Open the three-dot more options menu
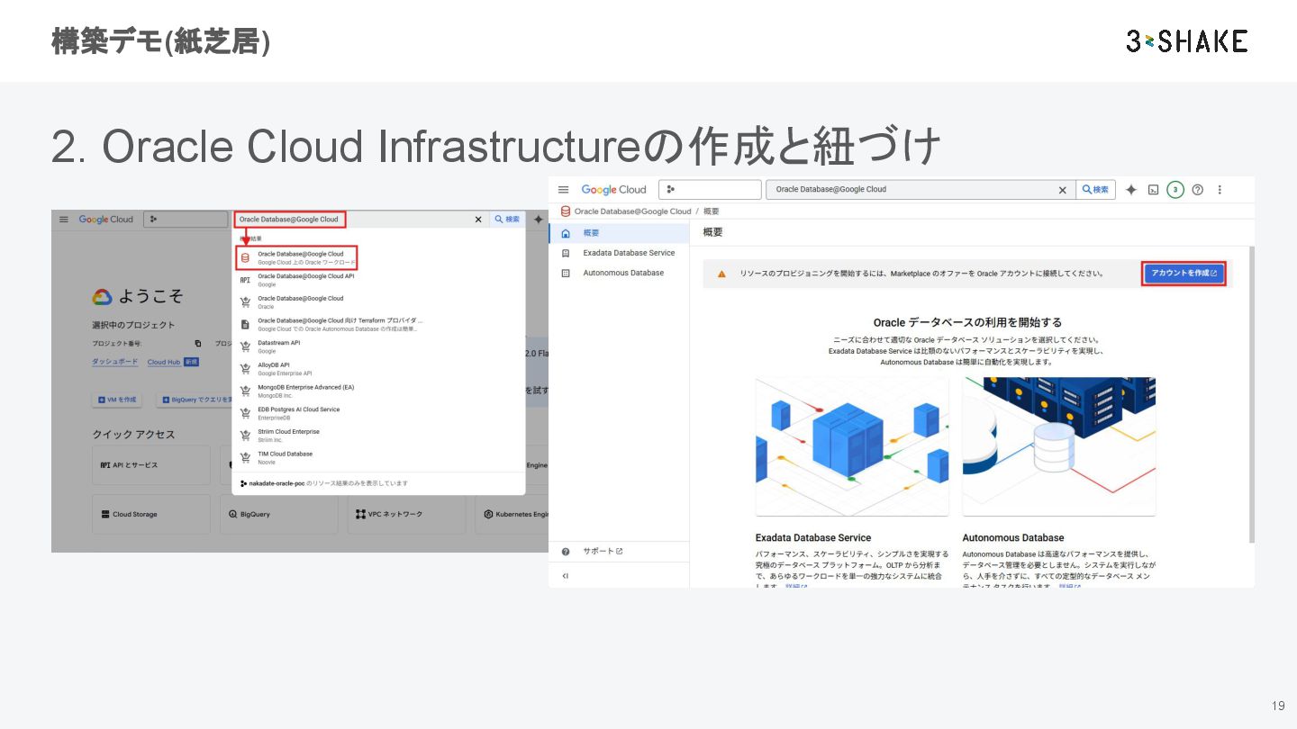The height and width of the screenshot is (729, 1297). click(x=1220, y=190)
